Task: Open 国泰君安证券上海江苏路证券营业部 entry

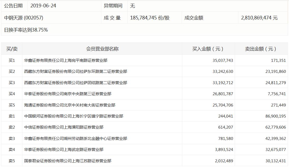Action: tap(68, 161)
